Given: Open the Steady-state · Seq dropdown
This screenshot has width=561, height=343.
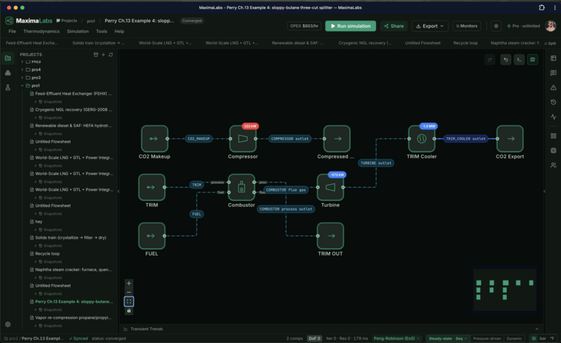Looking at the screenshot, I should pos(448,339).
